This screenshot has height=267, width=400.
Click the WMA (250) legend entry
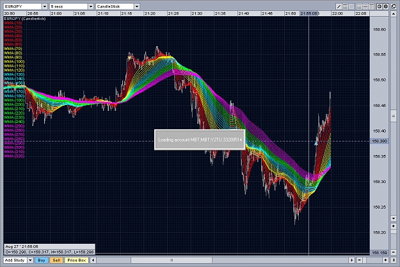point(14,126)
